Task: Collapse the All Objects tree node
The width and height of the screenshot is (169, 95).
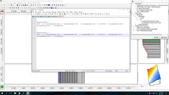Action: 132,4
